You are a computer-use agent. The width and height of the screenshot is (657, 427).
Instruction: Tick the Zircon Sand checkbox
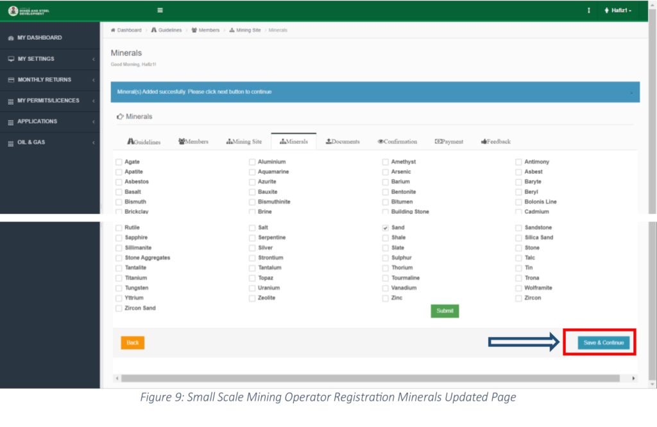pos(119,308)
